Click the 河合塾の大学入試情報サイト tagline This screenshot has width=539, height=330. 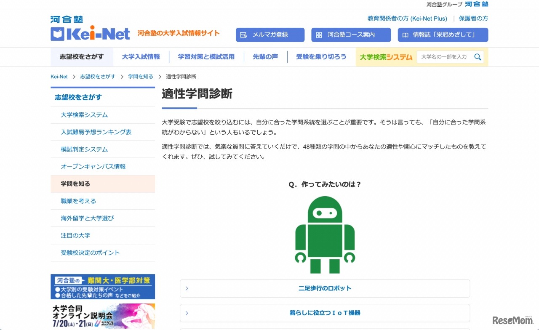pyautogui.click(x=179, y=33)
